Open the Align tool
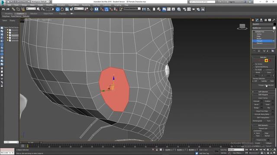277x155 pixels. tap(148, 9)
